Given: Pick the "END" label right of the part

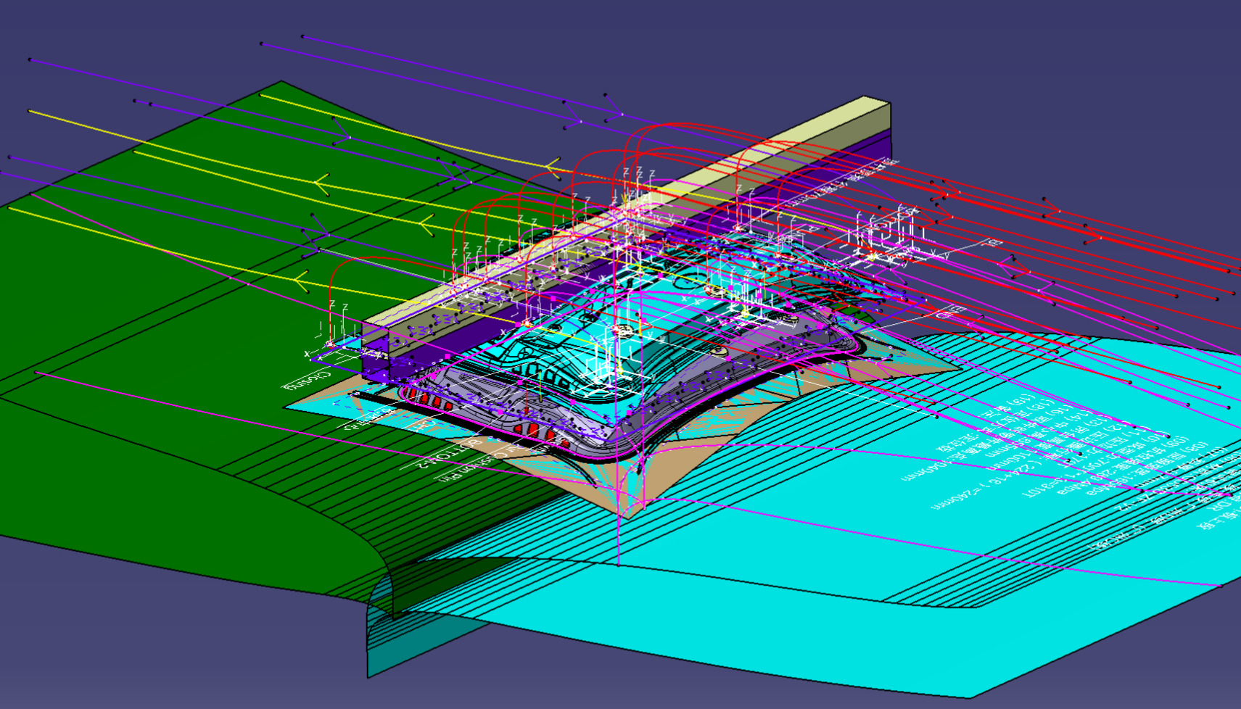Looking at the screenshot, I should pos(950,312).
